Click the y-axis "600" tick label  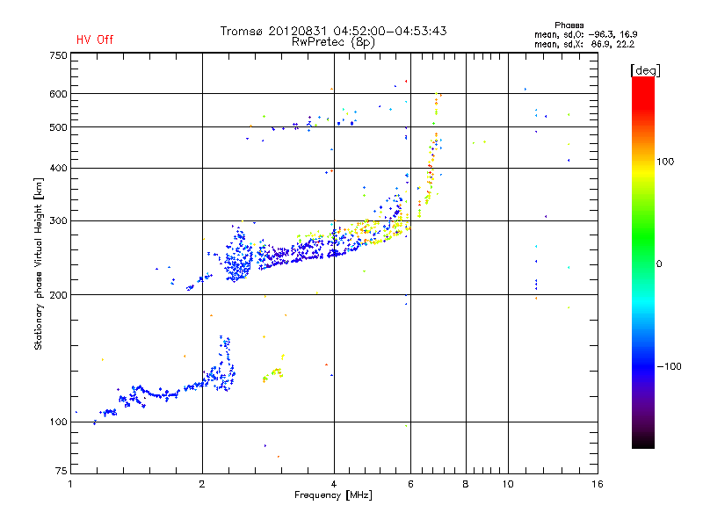coord(58,94)
